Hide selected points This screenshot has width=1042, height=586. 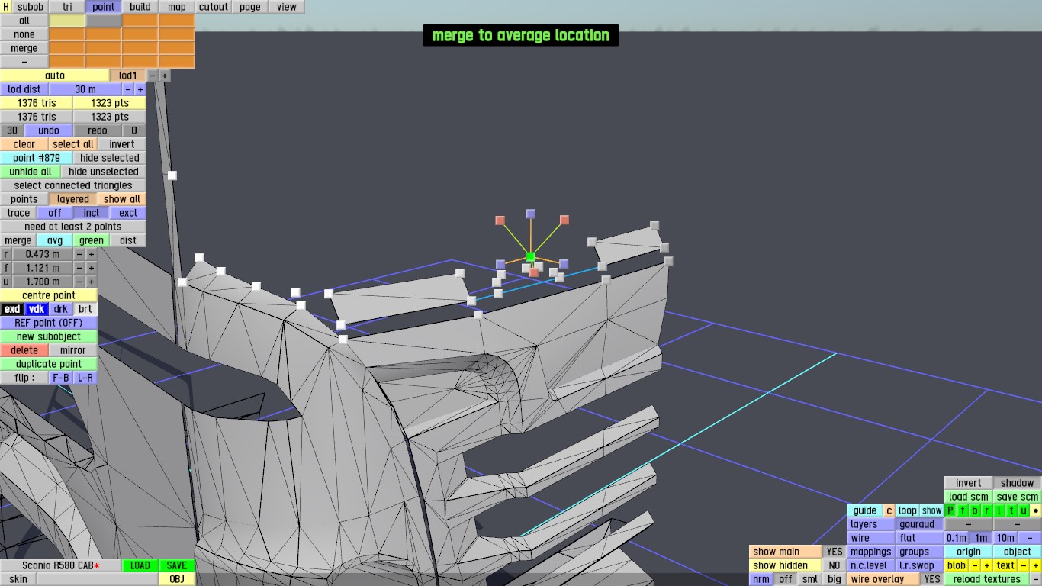(110, 158)
